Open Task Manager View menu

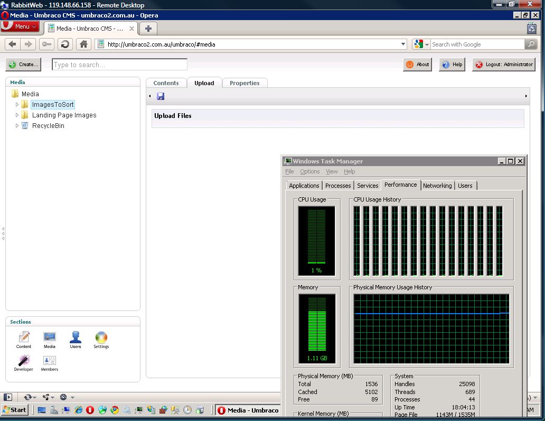point(332,171)
